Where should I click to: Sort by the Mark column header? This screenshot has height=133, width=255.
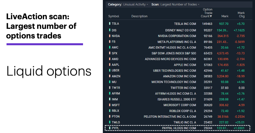225,16
